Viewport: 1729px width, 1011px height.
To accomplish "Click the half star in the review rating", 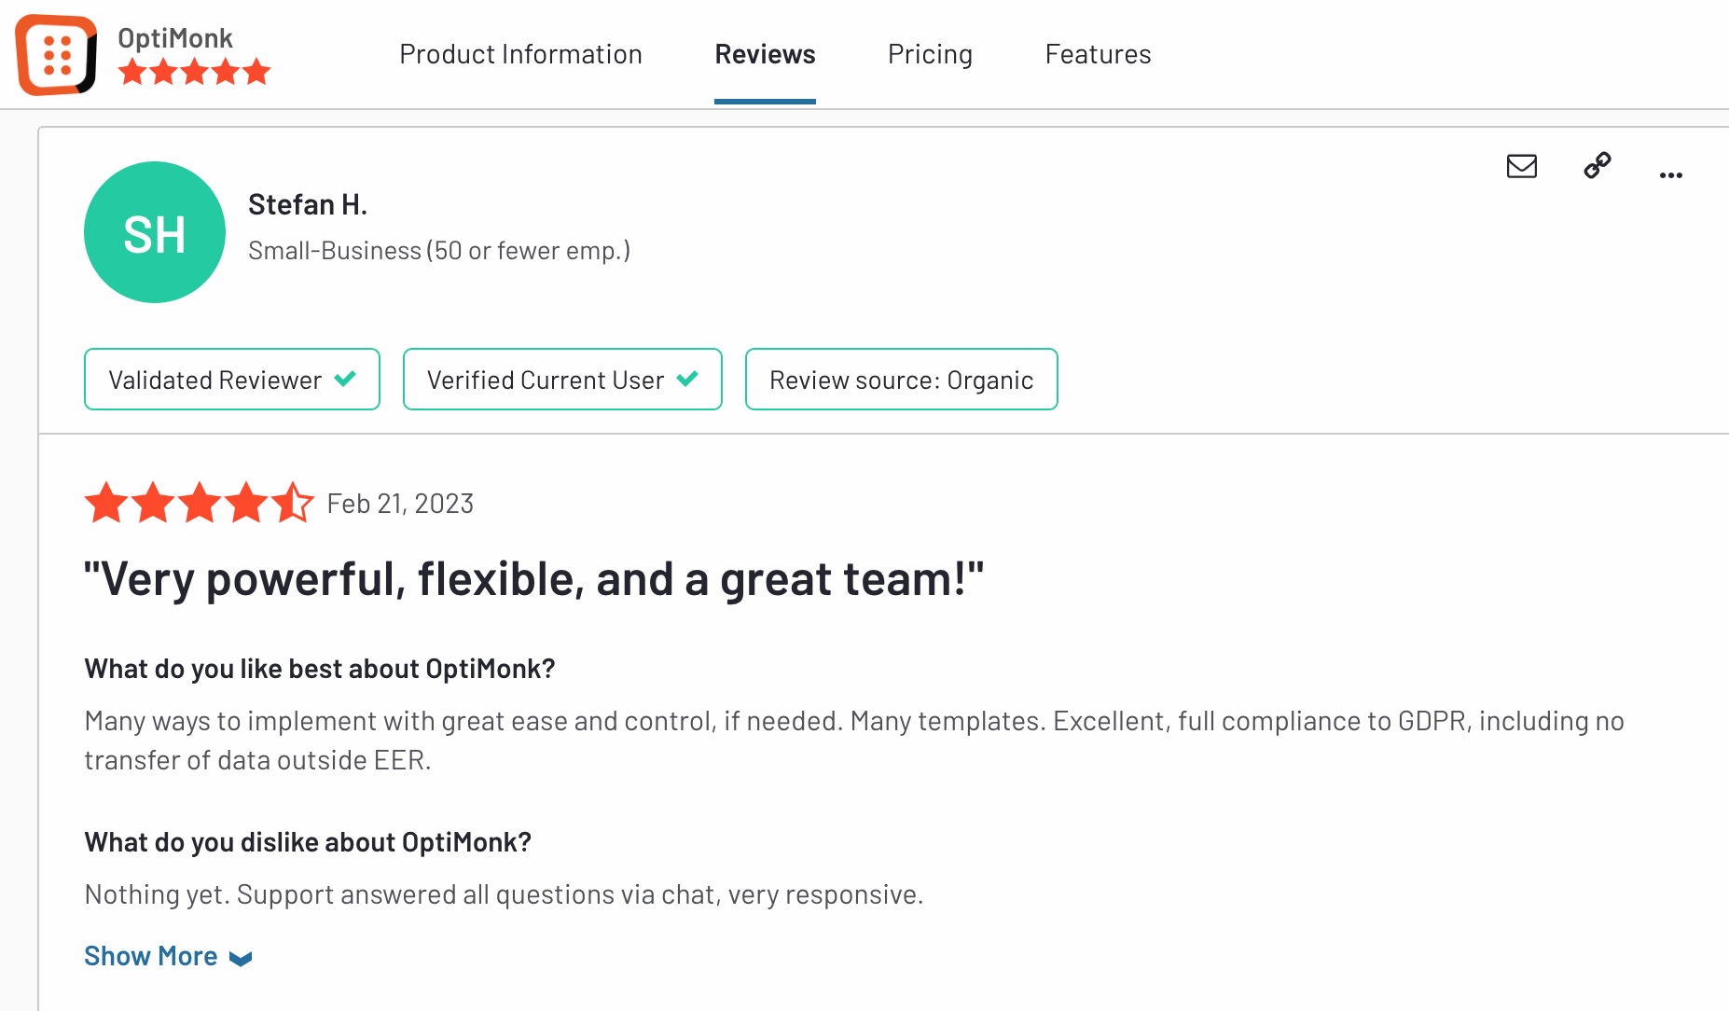I will [294, 502].
